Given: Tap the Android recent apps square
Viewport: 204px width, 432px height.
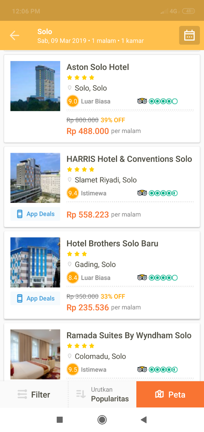Looking at the screenshot, I should pyautogui.click(x=60, y=420).
